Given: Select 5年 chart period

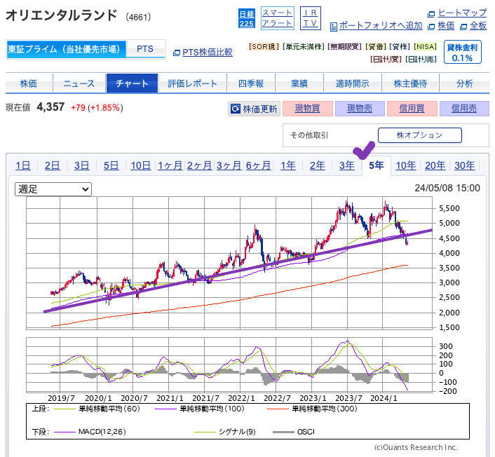Looking at the screenshot, I should 377,165.
